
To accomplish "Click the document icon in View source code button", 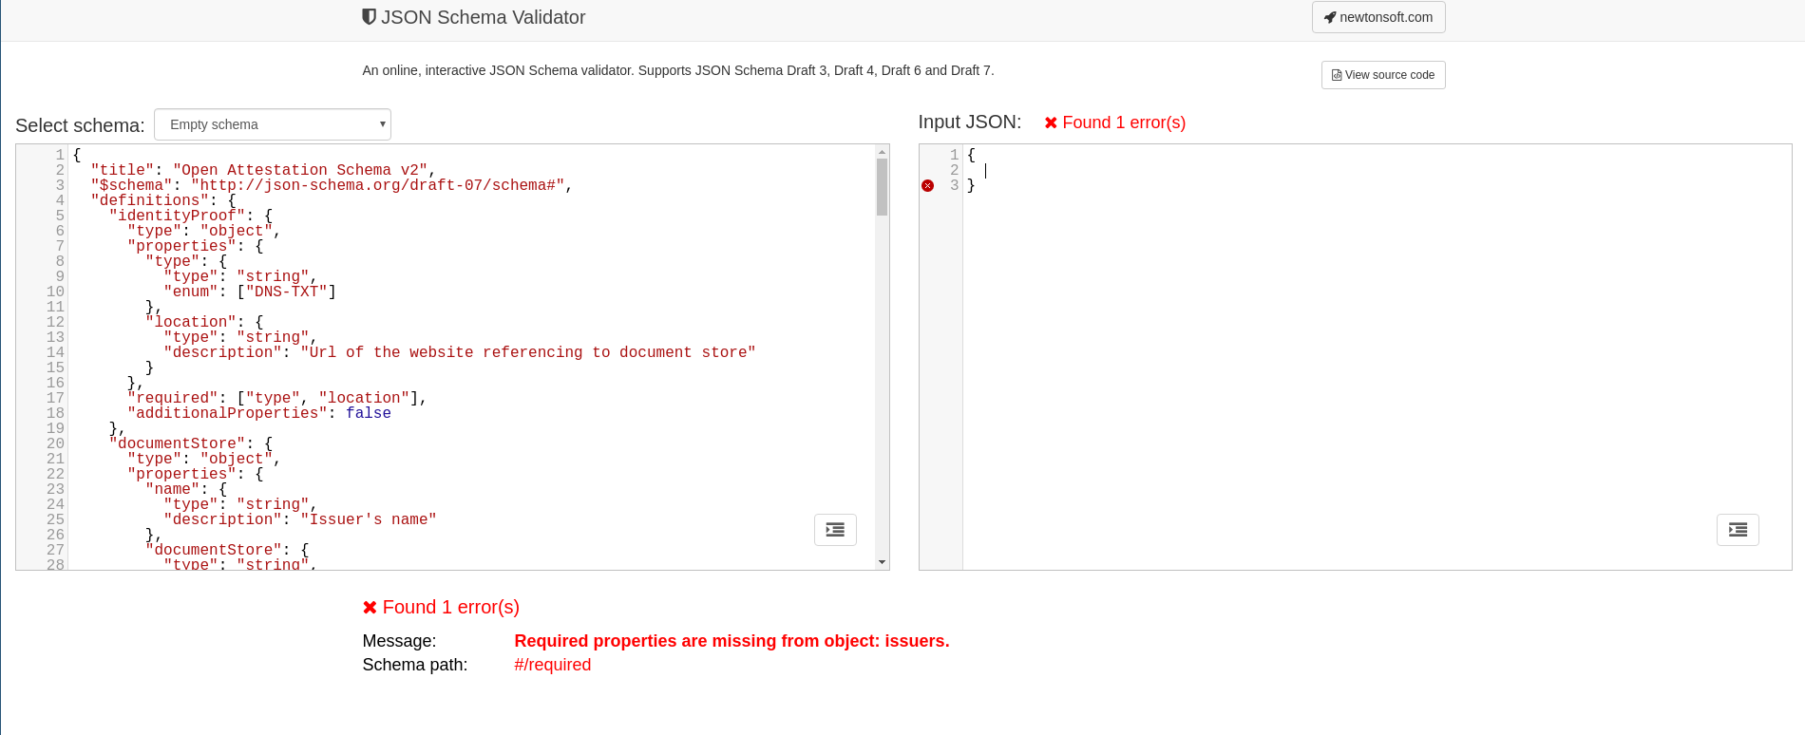I will point(1337,75).
